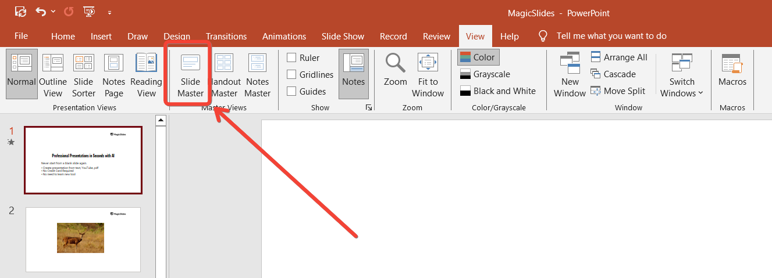Viewport: 772px width, 278px height.
Task: Select Normal view
Action: pyautogui.click(x=22, y=75)
